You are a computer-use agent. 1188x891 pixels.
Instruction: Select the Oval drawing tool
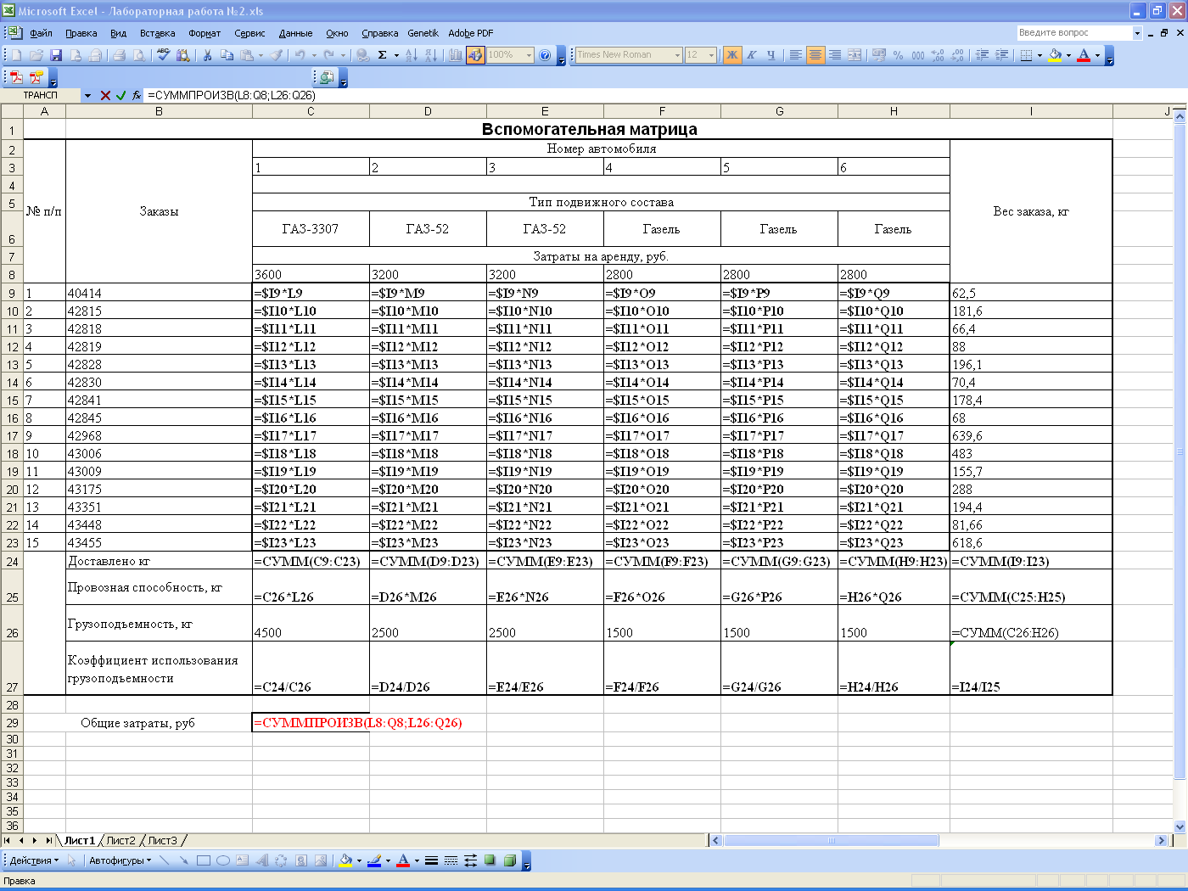coord(223,860)
